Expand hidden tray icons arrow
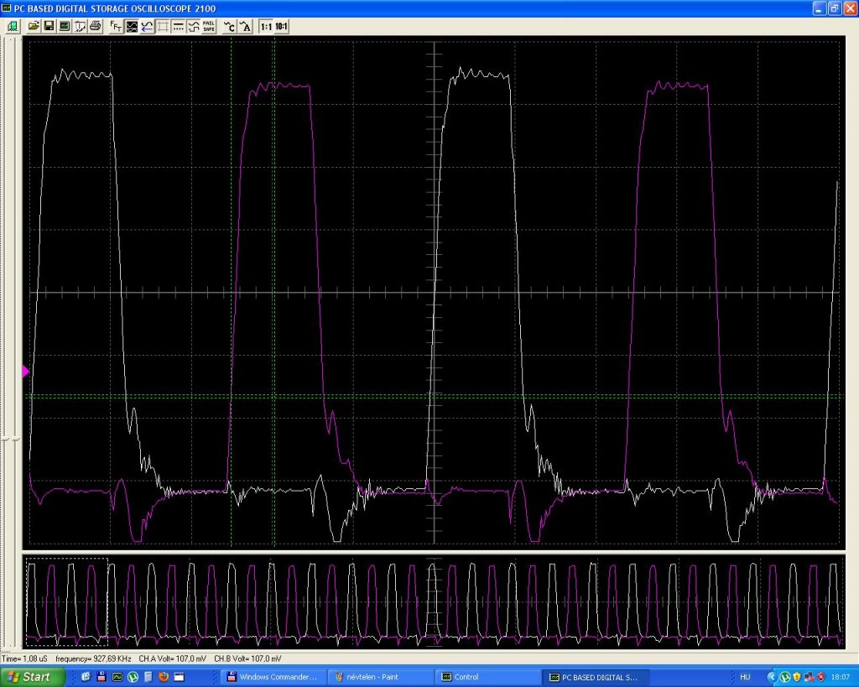This screenshot has width=859, height=687. point(772,677)
